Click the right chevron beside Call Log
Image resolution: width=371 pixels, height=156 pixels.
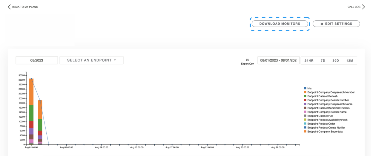click(363, 7)
